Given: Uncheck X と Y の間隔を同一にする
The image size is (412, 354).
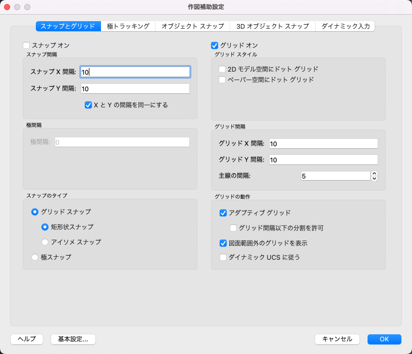Looking at the screenshot, I should click(x=88, y=105).
